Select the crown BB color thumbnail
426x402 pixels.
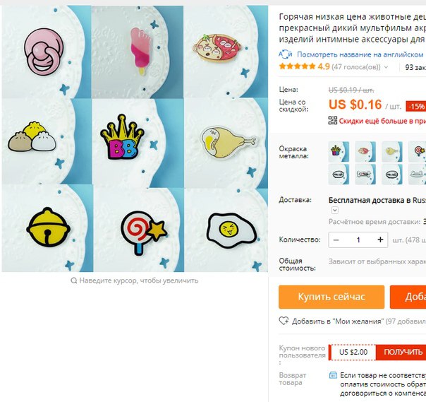339,152
